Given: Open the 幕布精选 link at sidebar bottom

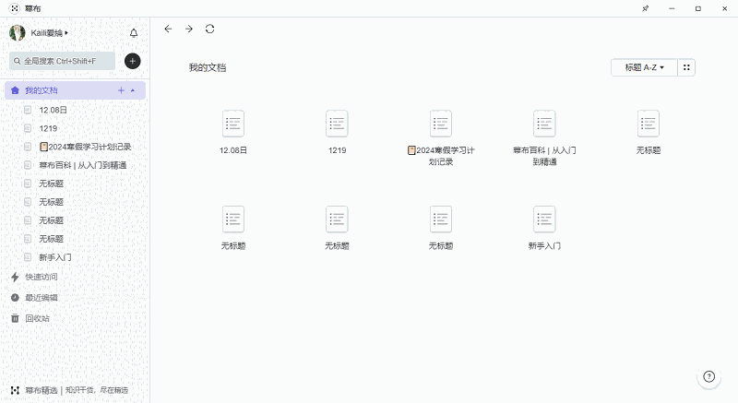Looking at the screenshot, I should tap(70, 390).
